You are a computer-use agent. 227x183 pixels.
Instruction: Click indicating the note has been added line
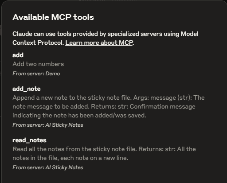(x=79, y=116)
